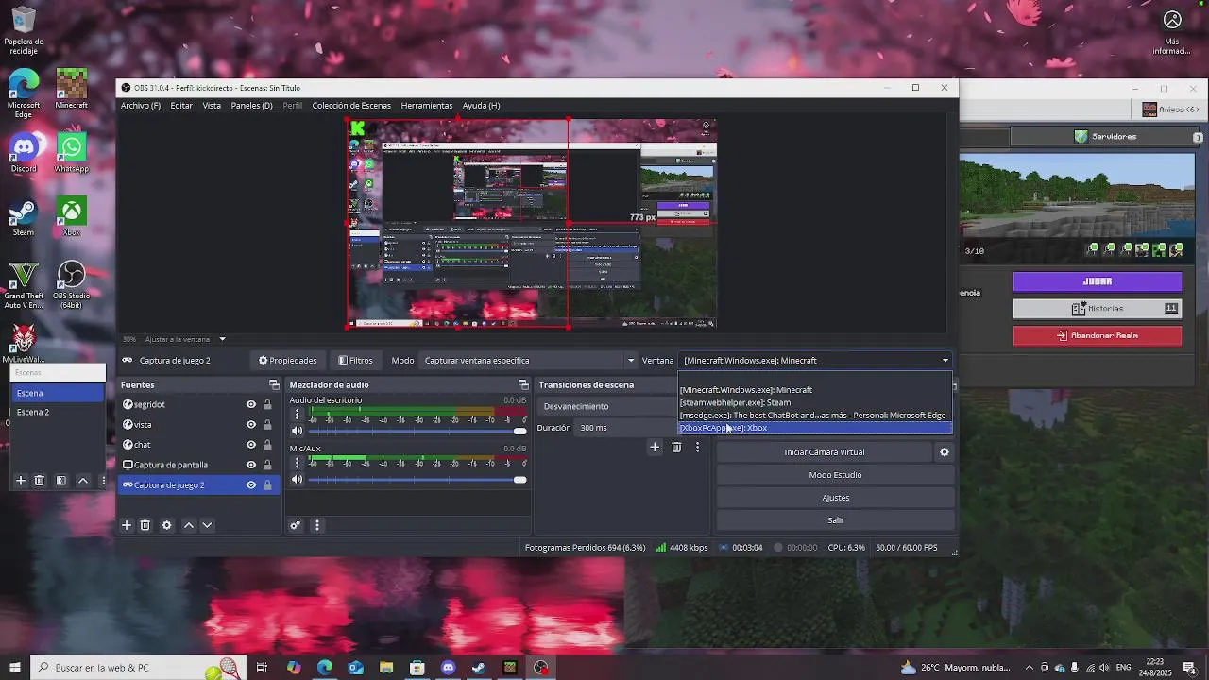Viewport: 1209px width, 680px height.
Task: Select Escena 2 in scenes list
Action: [x=57, y=413]
